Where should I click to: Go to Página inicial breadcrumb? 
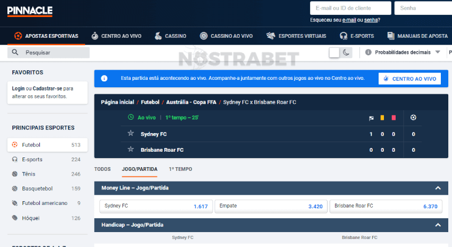tap(118, 102)
